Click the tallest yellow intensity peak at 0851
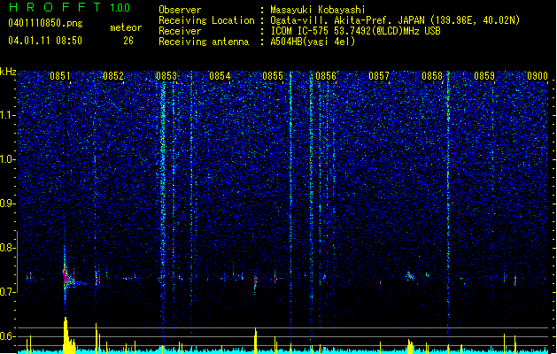The width and height of the screenshot is (557, 354). 66,335
